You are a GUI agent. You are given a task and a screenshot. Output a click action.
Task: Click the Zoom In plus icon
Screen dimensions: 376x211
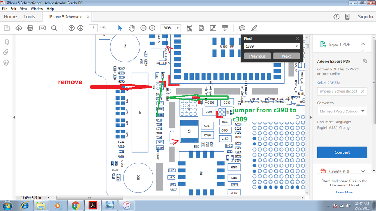(x=152, y=28)
